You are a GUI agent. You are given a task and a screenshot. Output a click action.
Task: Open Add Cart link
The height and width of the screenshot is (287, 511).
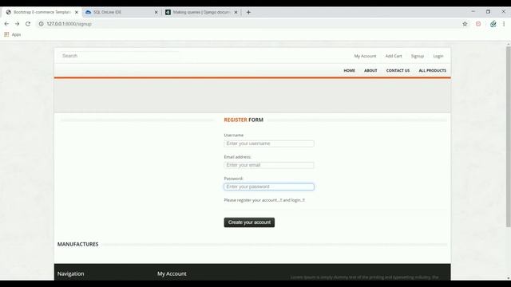click(x=394, y=56)
